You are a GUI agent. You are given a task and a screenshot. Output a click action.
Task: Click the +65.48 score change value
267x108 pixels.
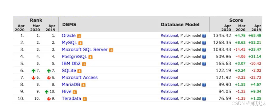click(255, 35)
